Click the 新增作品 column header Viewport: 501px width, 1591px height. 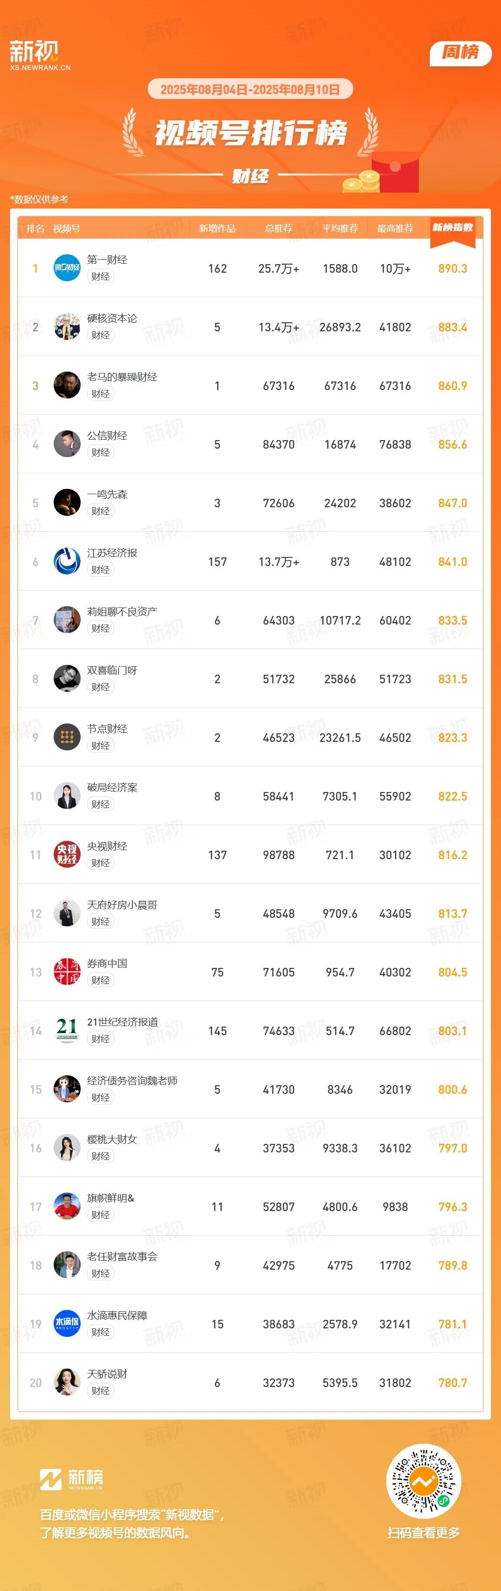(x=217, y=229)
